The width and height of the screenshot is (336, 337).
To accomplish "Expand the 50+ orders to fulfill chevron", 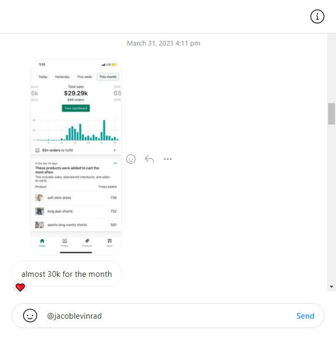I will (115, 150).
